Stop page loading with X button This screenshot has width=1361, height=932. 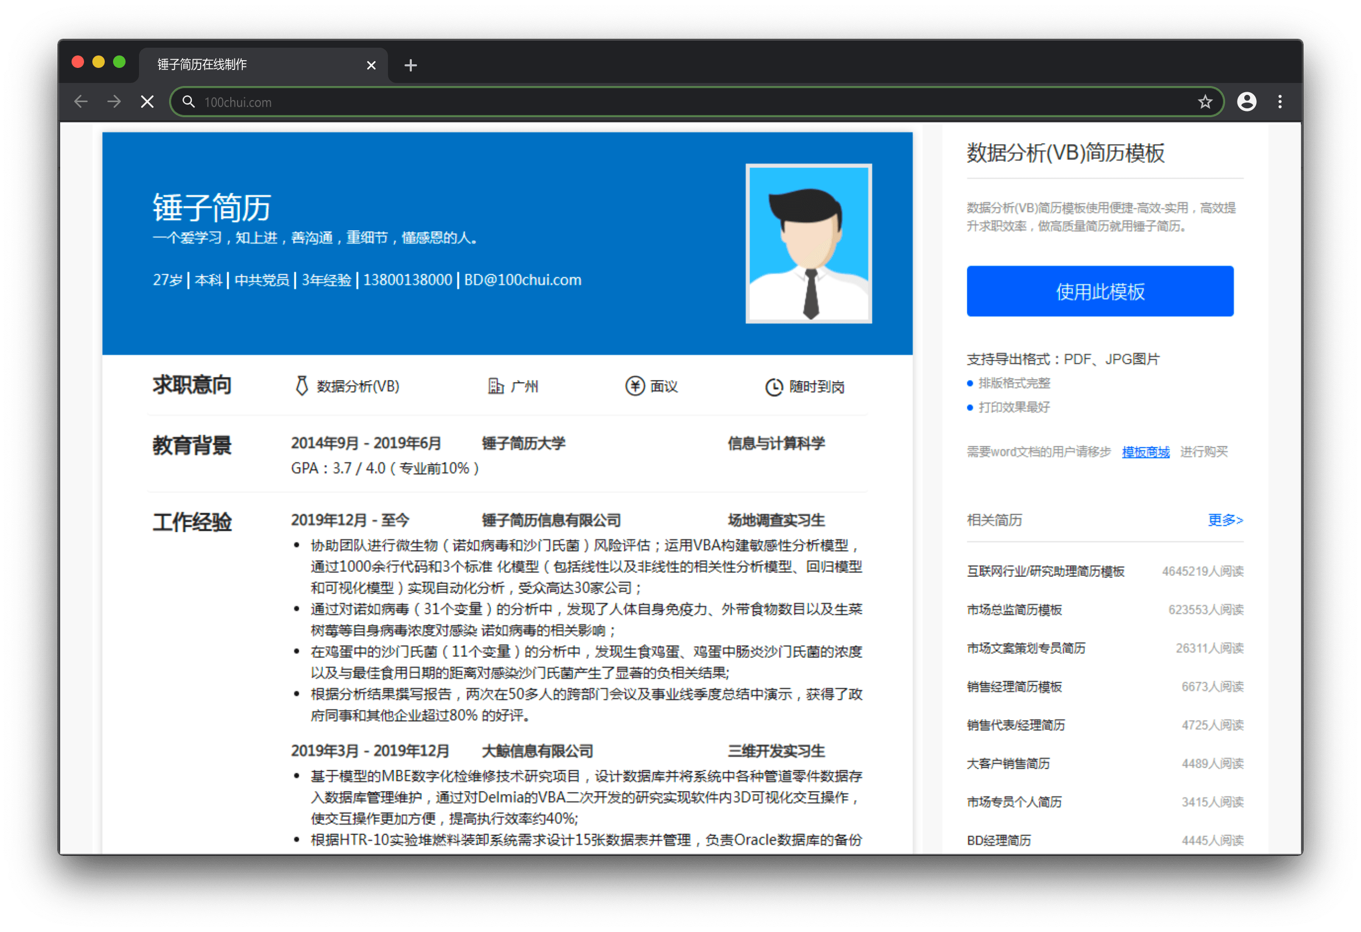coord(148,102)
